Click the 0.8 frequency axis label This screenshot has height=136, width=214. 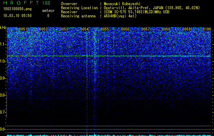(x=3, y=95)
